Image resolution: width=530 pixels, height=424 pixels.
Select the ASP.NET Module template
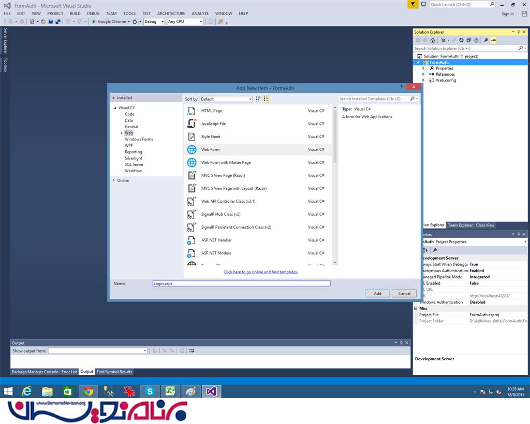click(258, 253)
